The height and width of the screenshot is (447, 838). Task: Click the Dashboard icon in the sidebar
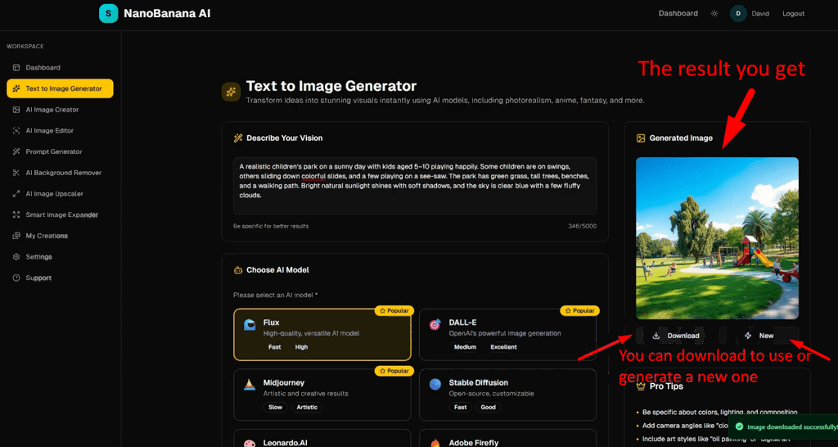[x=16, y=67]
